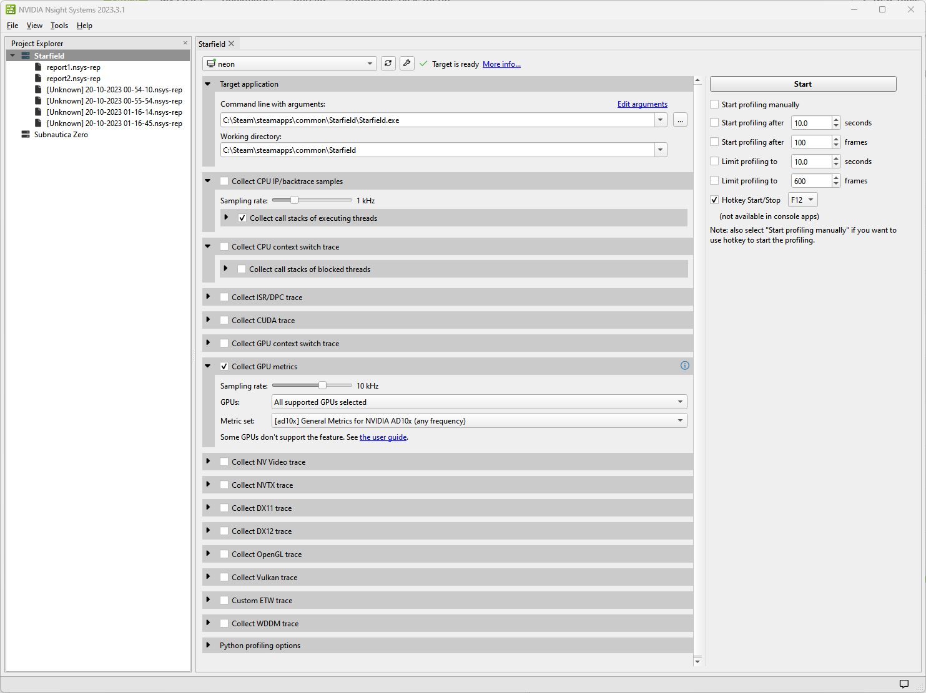The height and width of the screenshot is (693, 926).
Task: Refresh the target connection status
Action: (388, 63)
